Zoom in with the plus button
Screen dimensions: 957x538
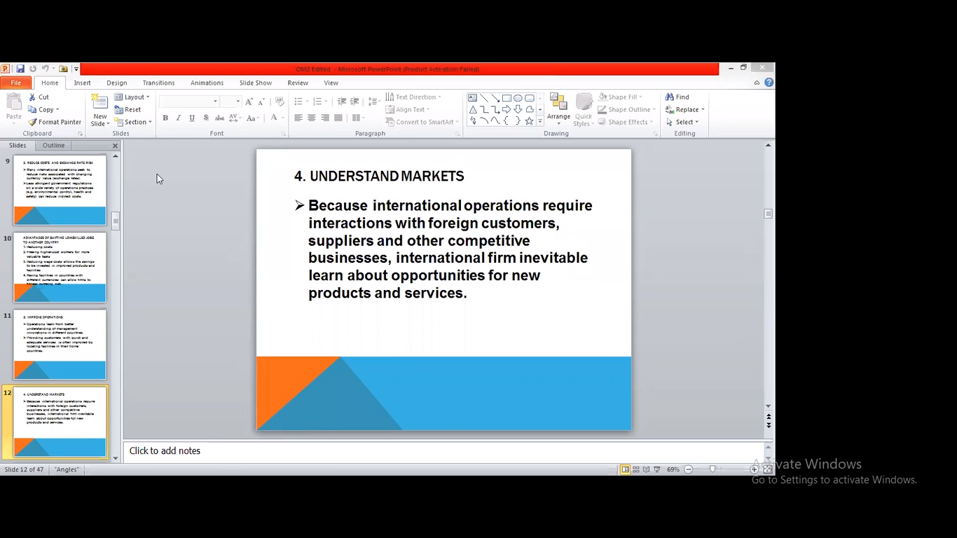click(754, 469)
